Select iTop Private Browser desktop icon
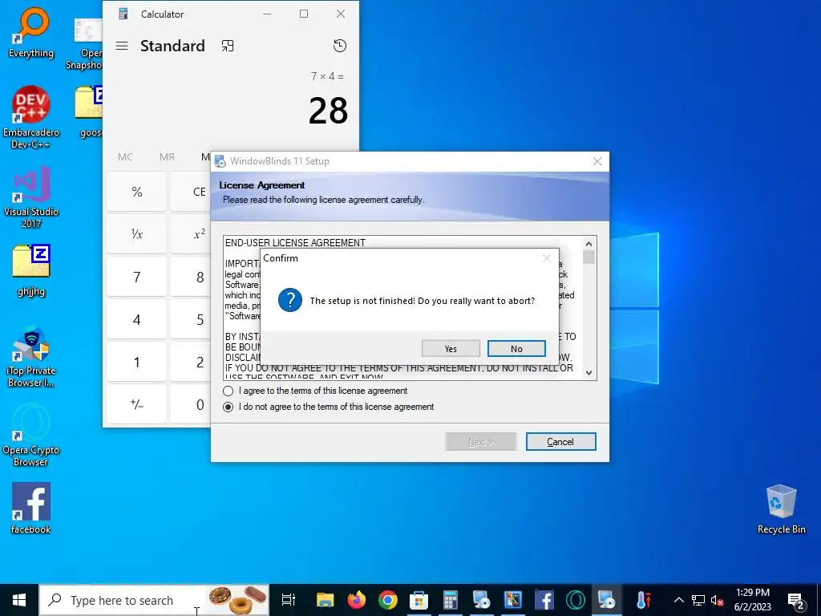 pyautogui.click(x=31, y=357)
